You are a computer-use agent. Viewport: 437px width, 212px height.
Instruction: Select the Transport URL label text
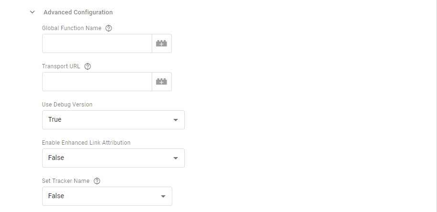pyautogui.click(x=61, y=66)
